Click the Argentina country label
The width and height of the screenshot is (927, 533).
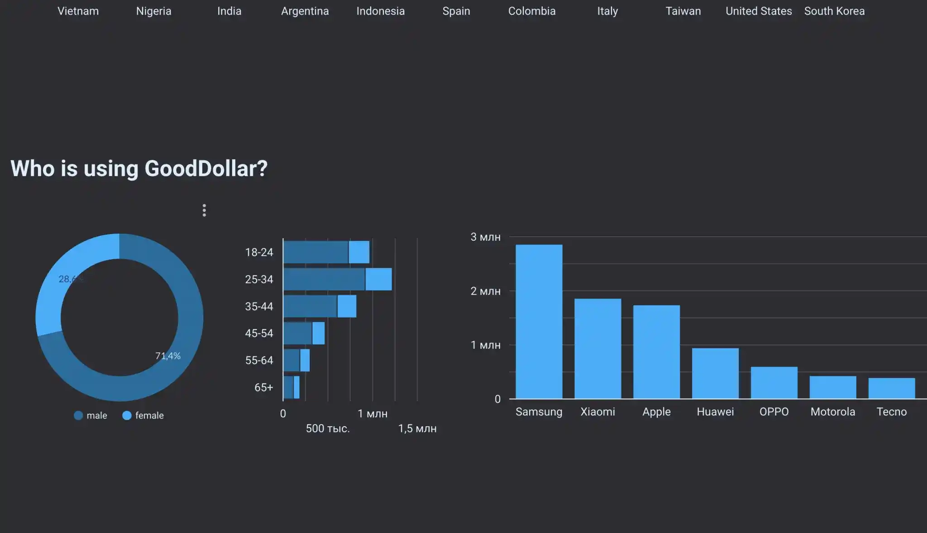tap(305, 11)
